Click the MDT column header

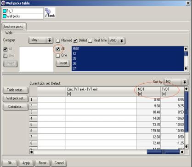pyautogui.click(x=149, y=92)
